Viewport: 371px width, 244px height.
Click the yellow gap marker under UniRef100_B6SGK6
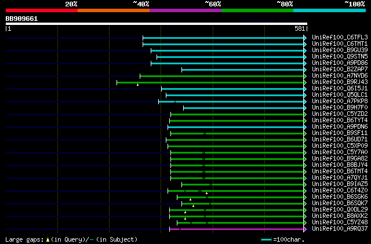[x=190, y=199]
